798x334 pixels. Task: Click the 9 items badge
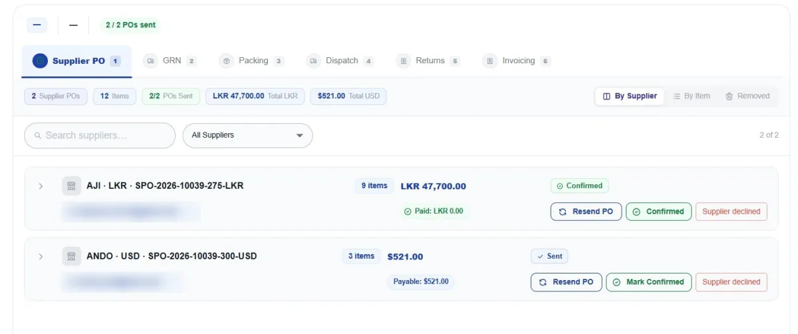click(x=374, y=186)
